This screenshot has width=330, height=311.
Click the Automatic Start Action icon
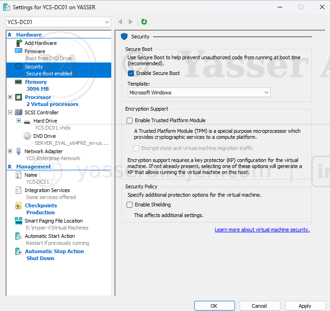click(19, 236)
